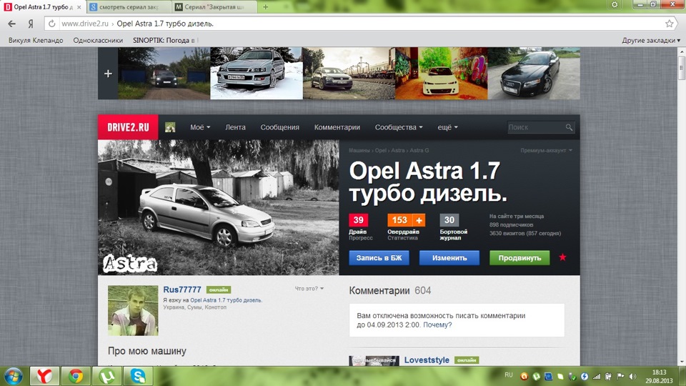Open Rus77777 profile link

[x=182, y=289]
